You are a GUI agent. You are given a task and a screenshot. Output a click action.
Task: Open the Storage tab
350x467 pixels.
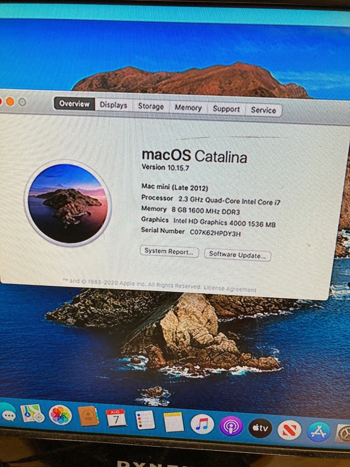(x=151, y=107)
